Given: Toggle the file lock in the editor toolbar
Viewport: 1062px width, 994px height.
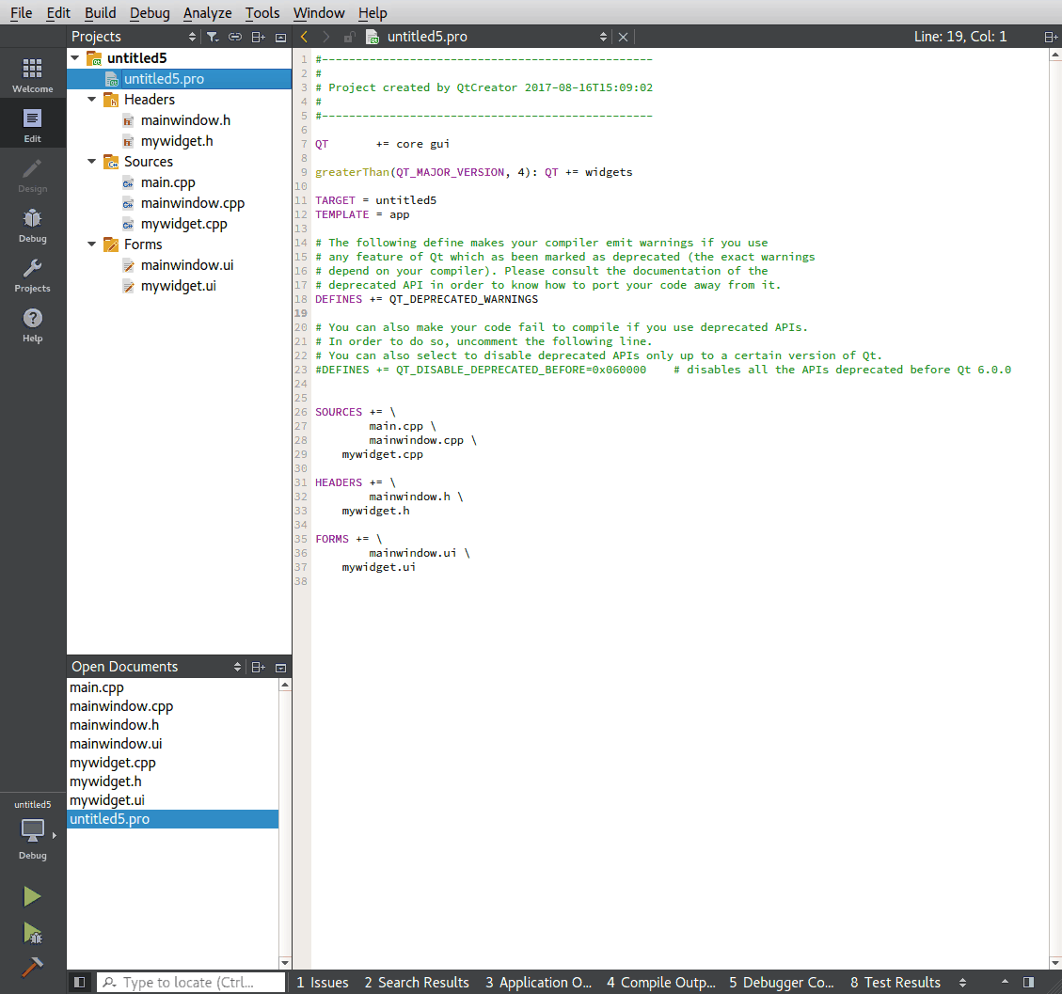Looking at the screenshot, I should [346, 35].
